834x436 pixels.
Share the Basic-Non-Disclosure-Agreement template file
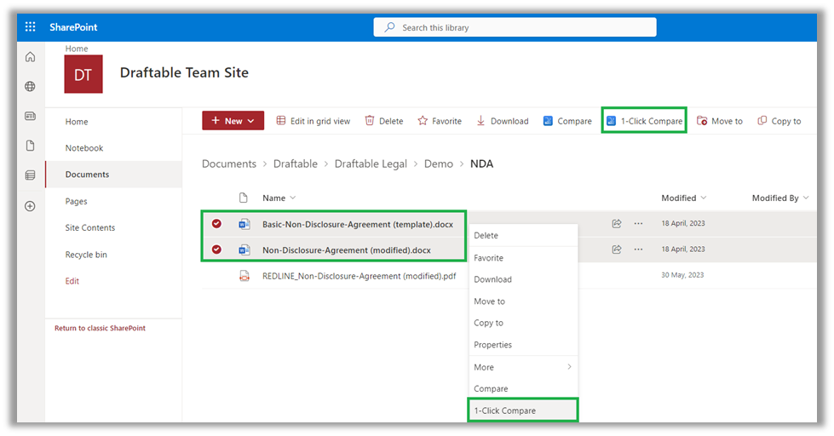pos(617,223)
